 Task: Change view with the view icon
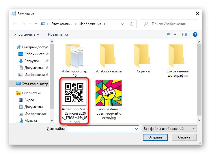point(169,34)
